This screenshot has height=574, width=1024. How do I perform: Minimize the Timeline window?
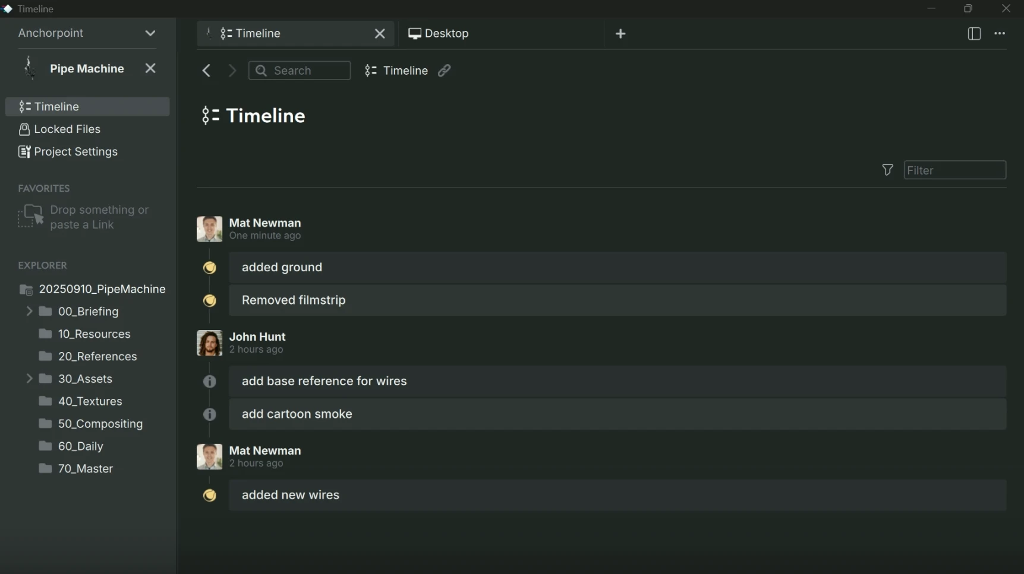pyautogui.click(x=931, y=8)
